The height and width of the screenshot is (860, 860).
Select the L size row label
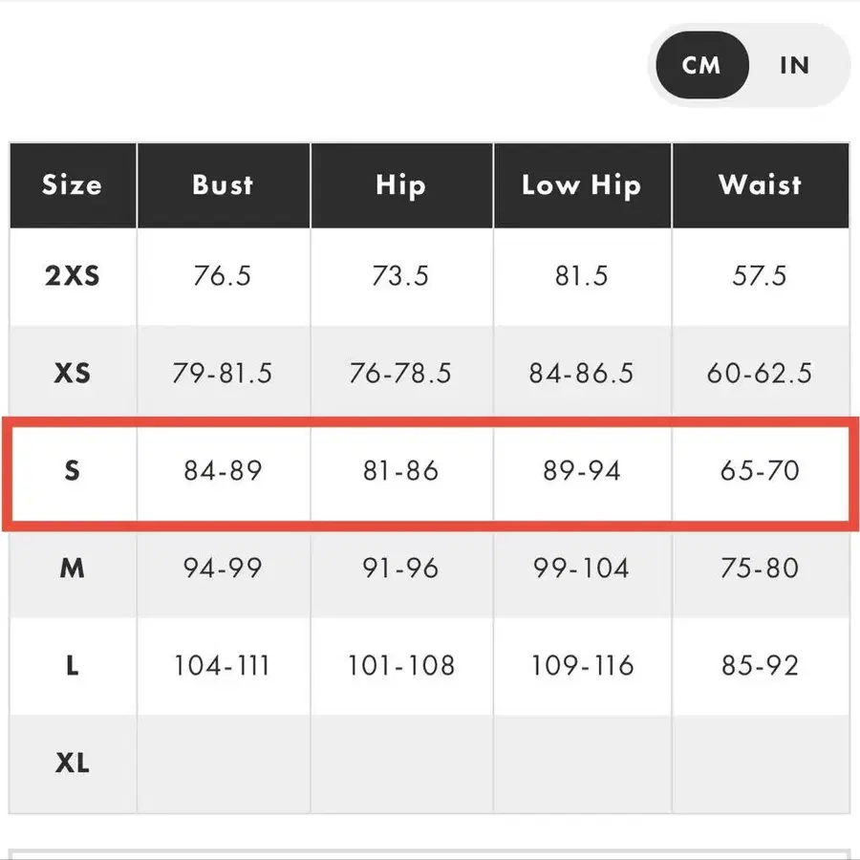point(73,665)
